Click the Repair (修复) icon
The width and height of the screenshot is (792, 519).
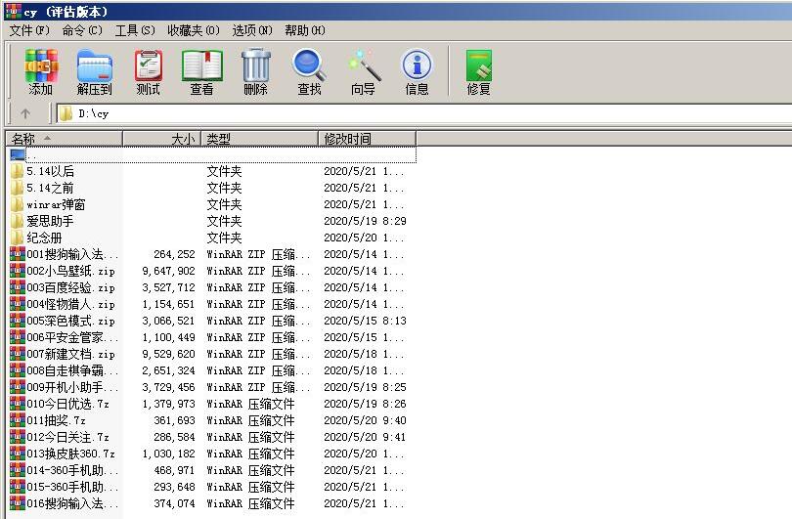point(478,65)
